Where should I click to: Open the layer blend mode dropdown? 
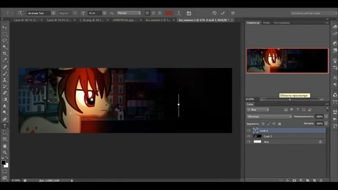[x=269, y=117]
